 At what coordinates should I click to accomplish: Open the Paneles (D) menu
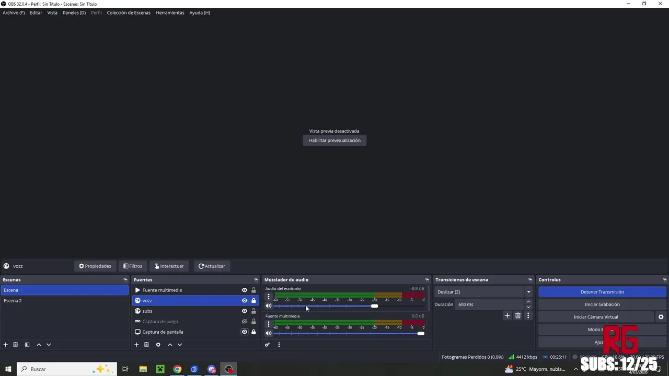point(74,13)
